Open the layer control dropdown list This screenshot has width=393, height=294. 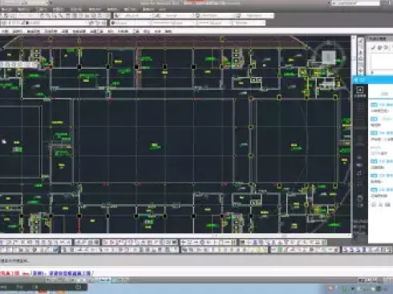click(55, 23)
